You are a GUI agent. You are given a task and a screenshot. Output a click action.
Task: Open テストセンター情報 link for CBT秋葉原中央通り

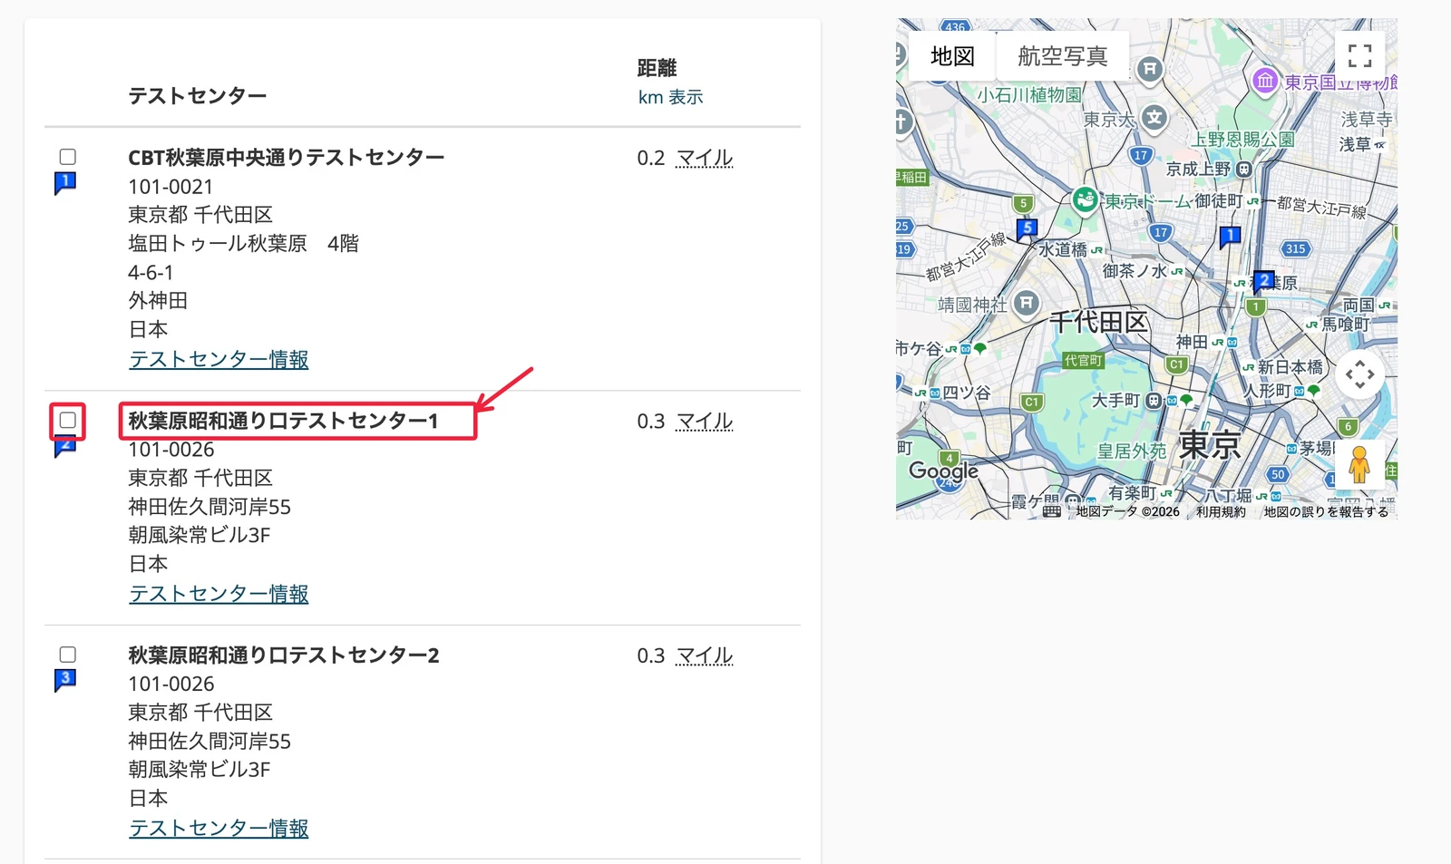tap(219, 360)
